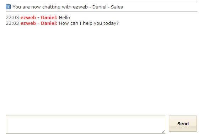Click timestamp beside 'How can I help' message
Viewport: 203px width, 134px height.
(12, 23)
